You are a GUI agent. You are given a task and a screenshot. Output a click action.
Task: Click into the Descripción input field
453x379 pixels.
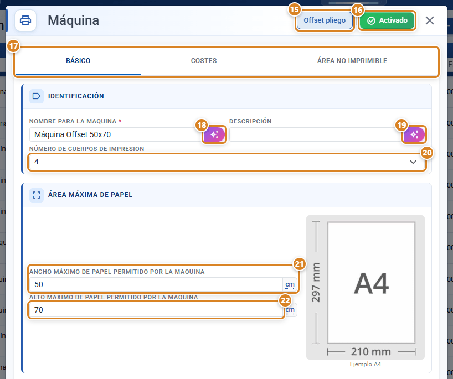[316, 134]
